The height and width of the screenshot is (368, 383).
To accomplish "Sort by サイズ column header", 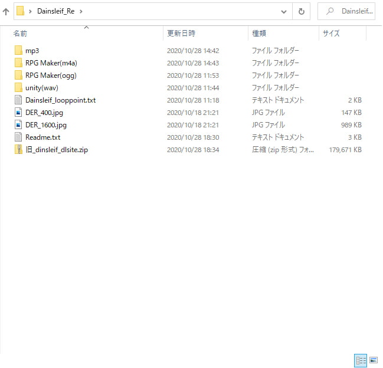I will point(330,34).
